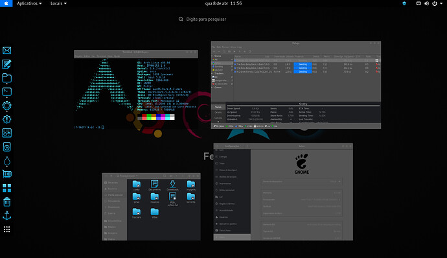Open the Imagens folder in Files window
Viewport: 447px width, 258px height.
pyautogui.click(x=191, y=185)
